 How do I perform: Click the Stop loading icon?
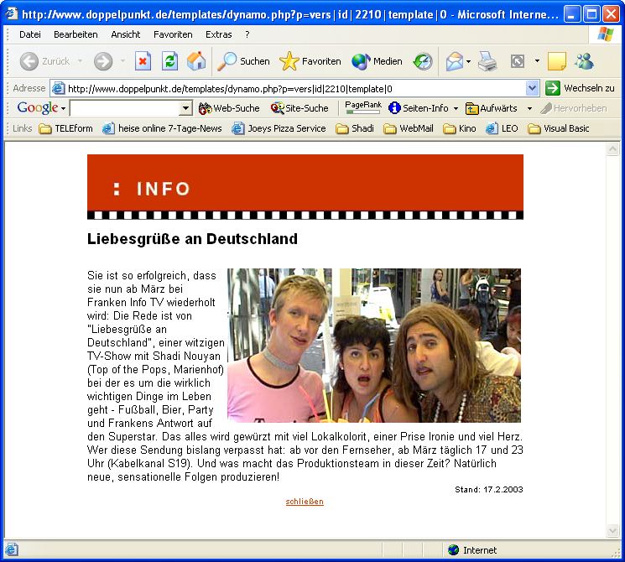tap(143, 61)
